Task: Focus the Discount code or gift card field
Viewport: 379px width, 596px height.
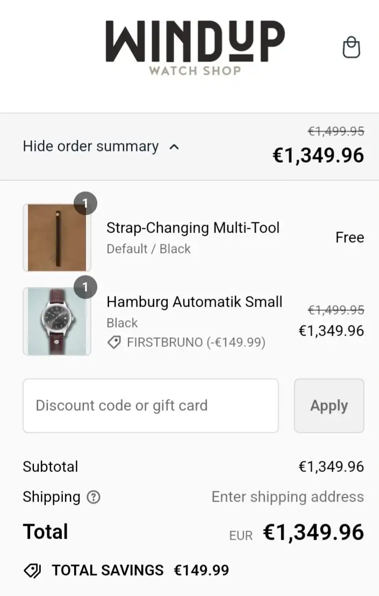Action: 151,405
